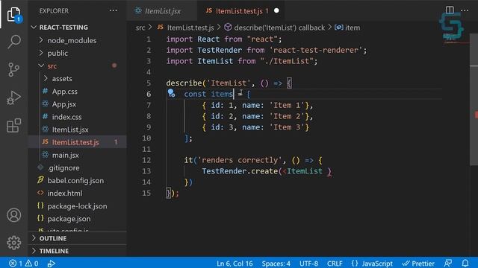
Task: Expand the node_modules folder
Action: (x=72, y=40)
